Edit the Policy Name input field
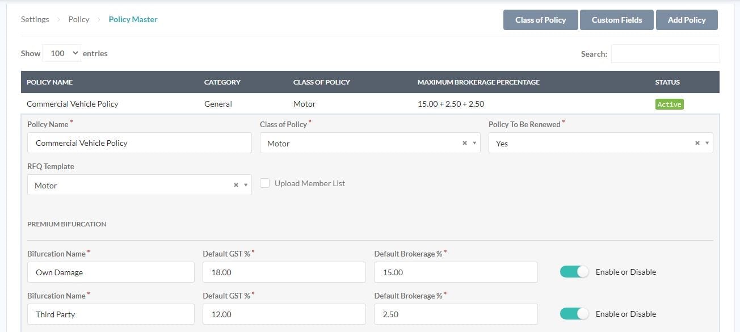The height and width of the screenshot is (332, 740). point(139,142)
